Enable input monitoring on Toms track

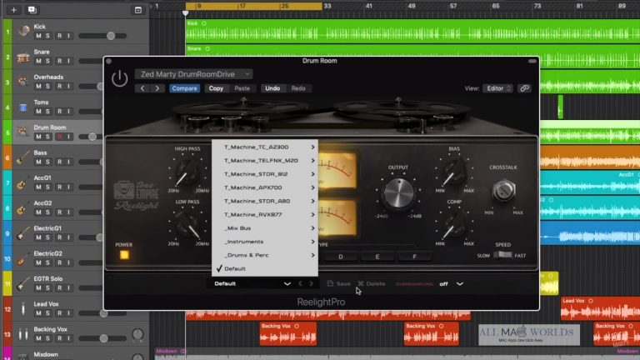point(68,112)
